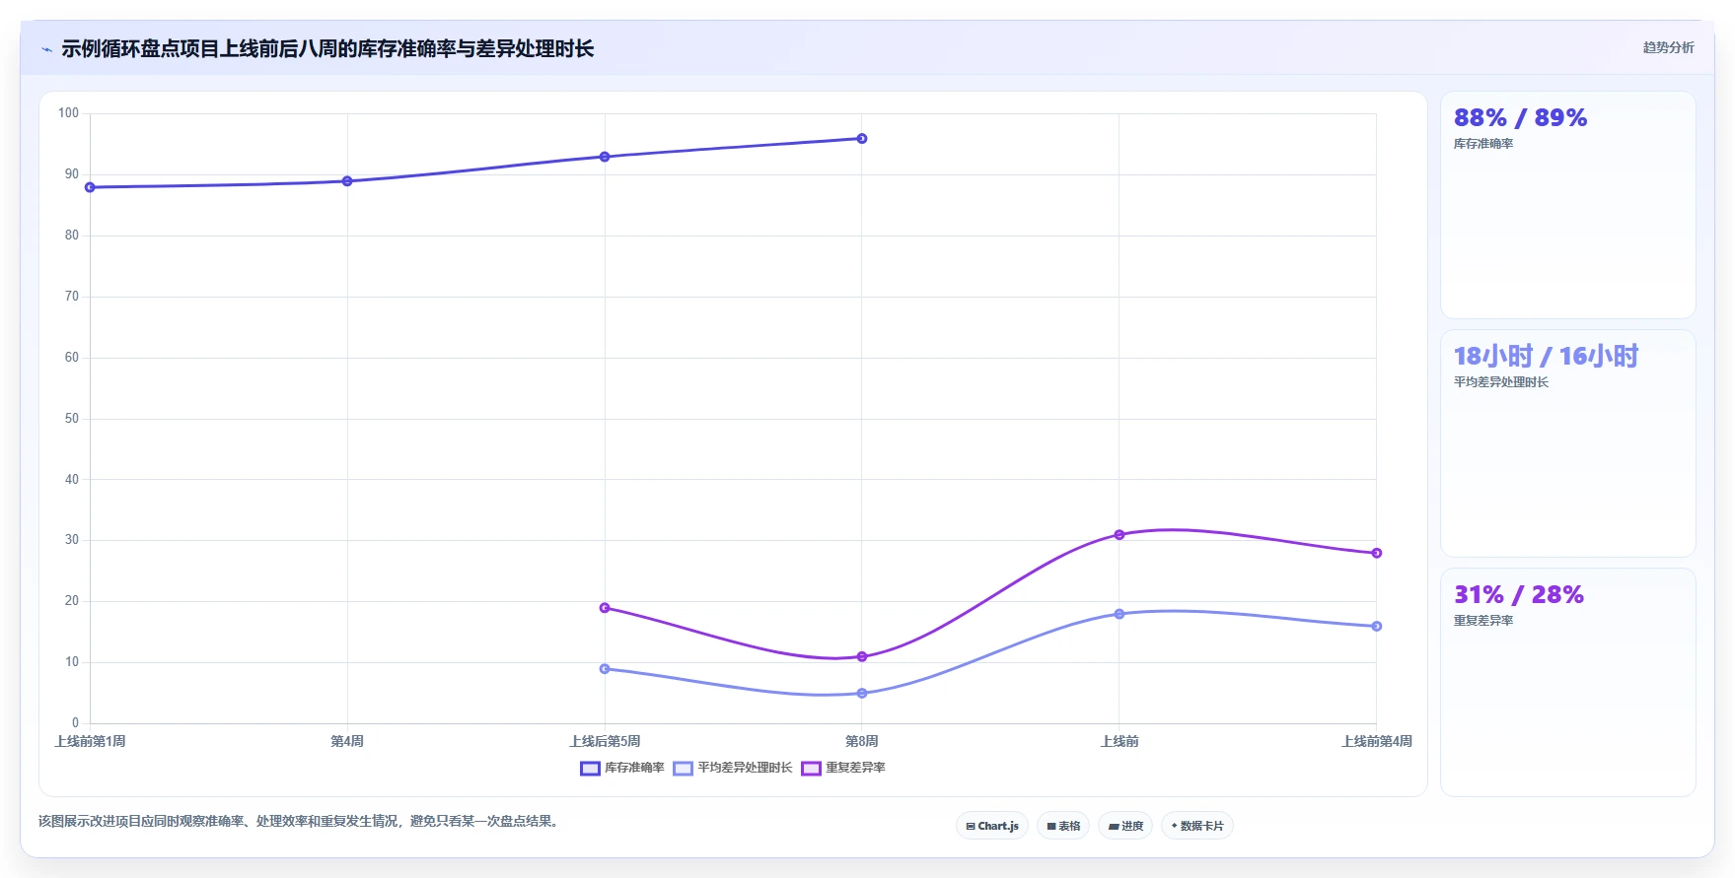Click the y-axis value 30
The image size is (1735, 878).
click(72, 540)
